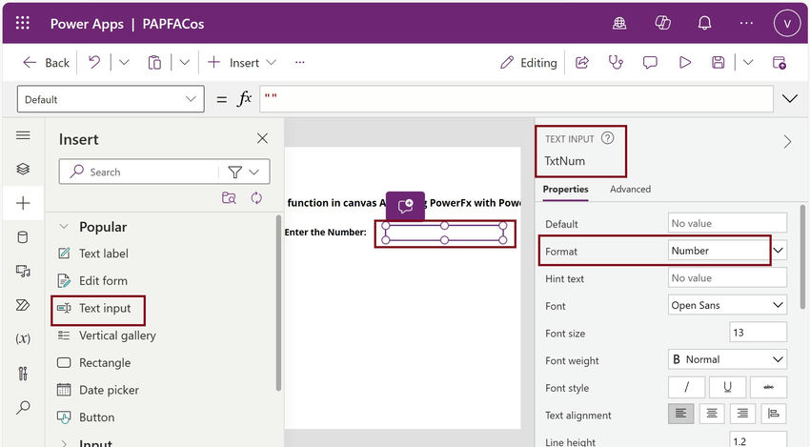Open the App checker stethoscope icon
The height and width of the screenshot is (447, 810).
pyautogui.click(x=616, y=63)
